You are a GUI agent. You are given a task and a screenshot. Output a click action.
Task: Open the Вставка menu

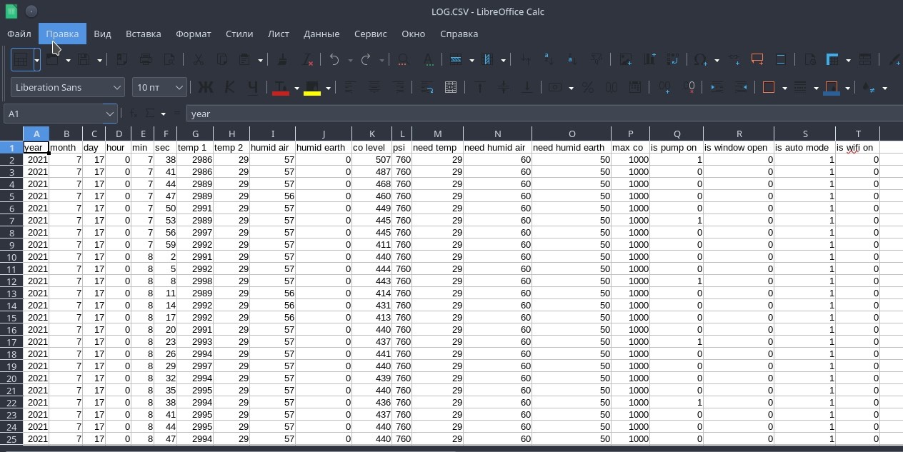(143, 34)
